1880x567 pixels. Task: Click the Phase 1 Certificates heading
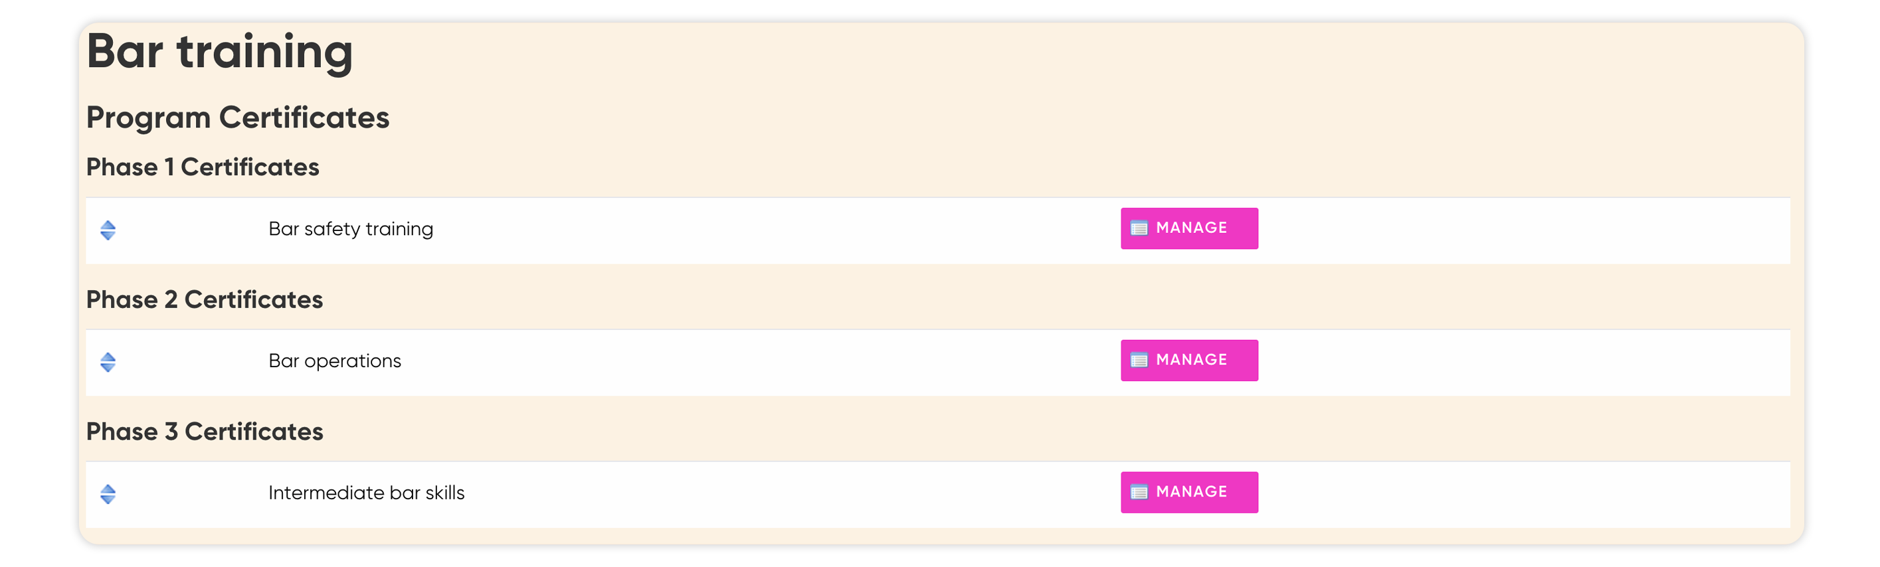(202, 167)
